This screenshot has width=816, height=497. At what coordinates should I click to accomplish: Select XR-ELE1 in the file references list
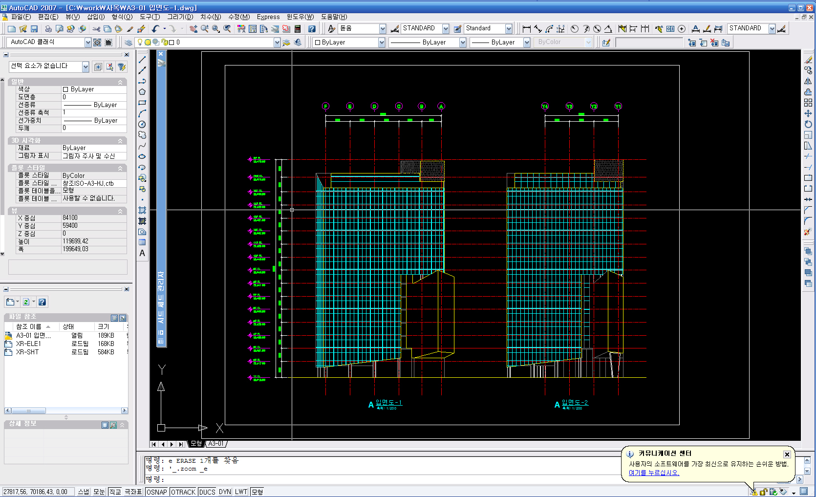[x=28, y=344]
